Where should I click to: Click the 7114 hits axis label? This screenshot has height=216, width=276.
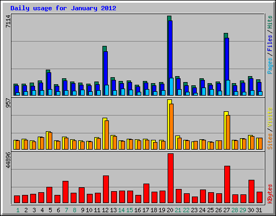(8, 22)
